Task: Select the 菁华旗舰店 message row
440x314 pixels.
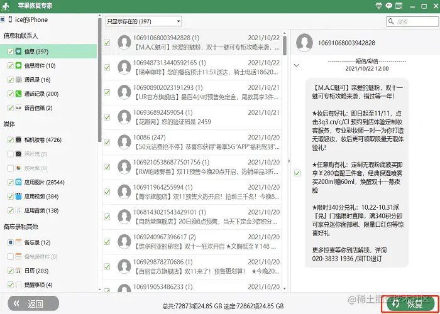Action: [192, 192]
